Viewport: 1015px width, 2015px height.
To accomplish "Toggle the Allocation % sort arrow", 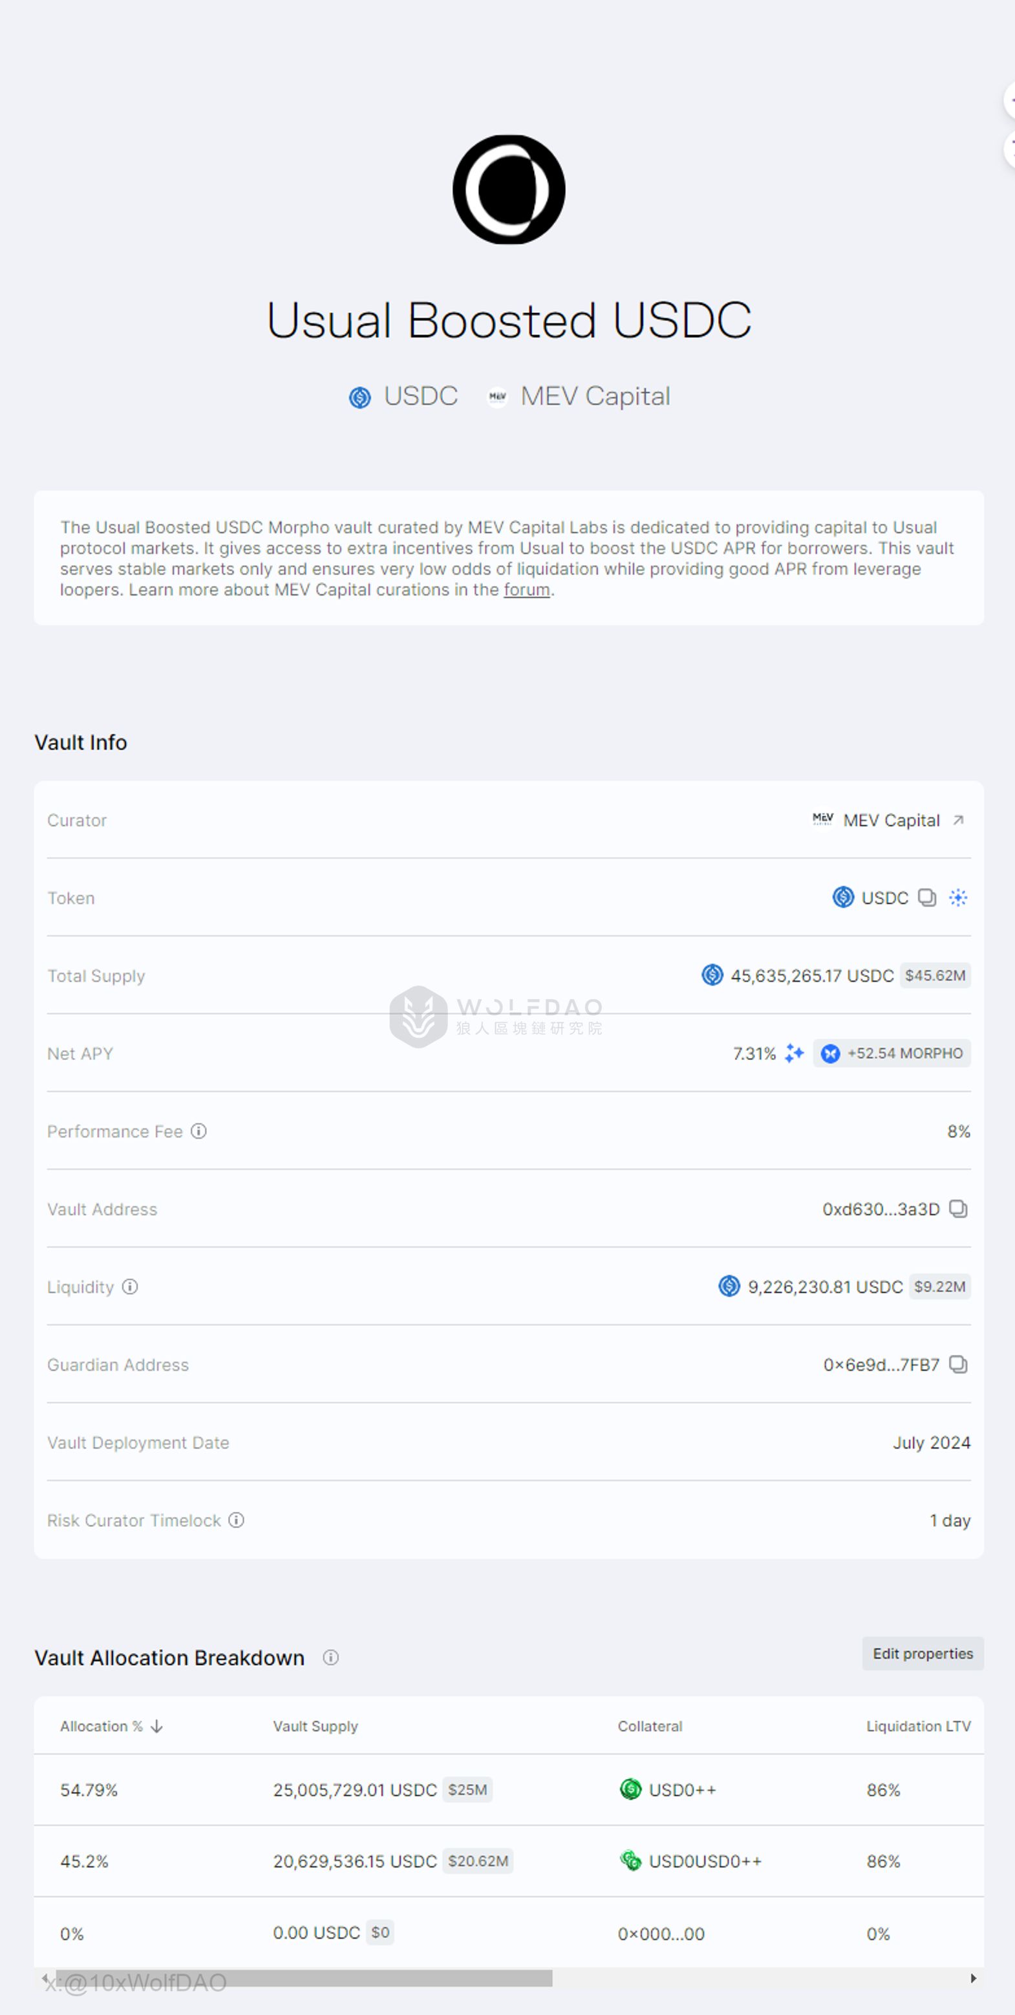I will tap(156, 1725).
